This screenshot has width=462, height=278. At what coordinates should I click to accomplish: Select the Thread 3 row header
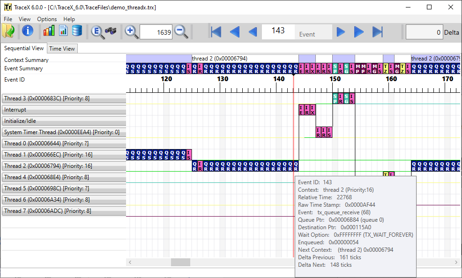tap(64, 98)
